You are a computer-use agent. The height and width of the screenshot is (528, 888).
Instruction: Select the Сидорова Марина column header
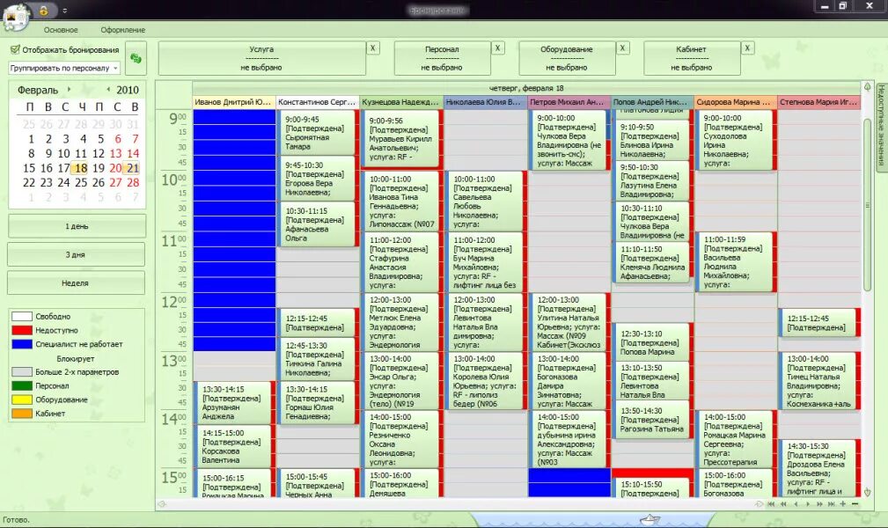click(x=736, y=102)
